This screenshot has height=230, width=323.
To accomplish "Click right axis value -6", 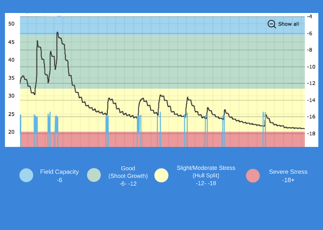I will 310,33.
